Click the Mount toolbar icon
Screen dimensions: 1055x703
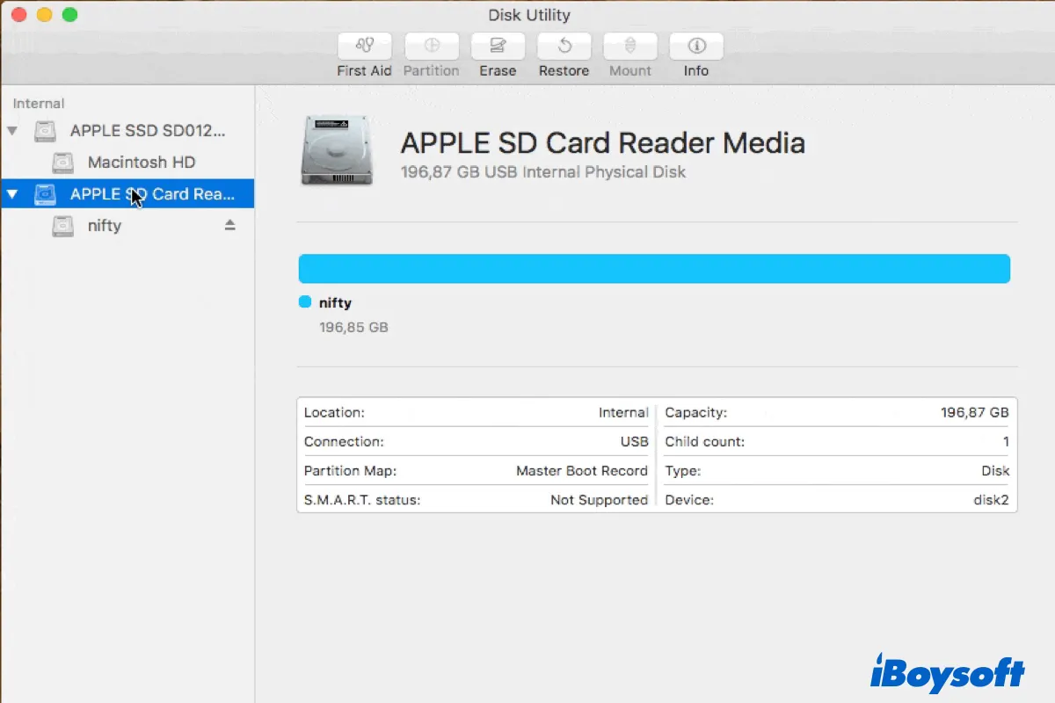pos(630,47)
